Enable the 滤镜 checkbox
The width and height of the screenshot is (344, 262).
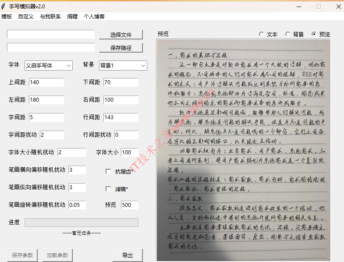tap(108, 189)
